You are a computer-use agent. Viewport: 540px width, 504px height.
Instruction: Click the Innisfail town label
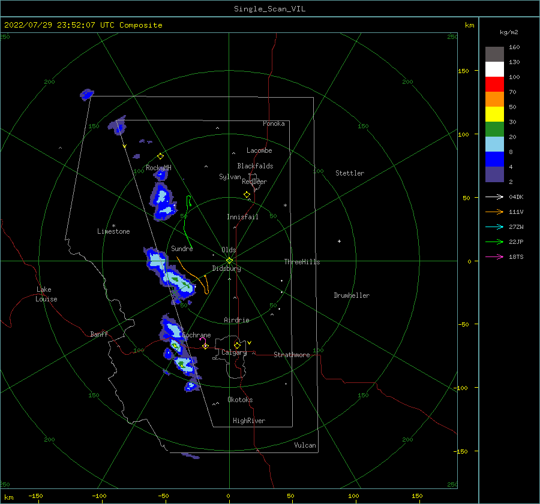(x=242, y=217)
